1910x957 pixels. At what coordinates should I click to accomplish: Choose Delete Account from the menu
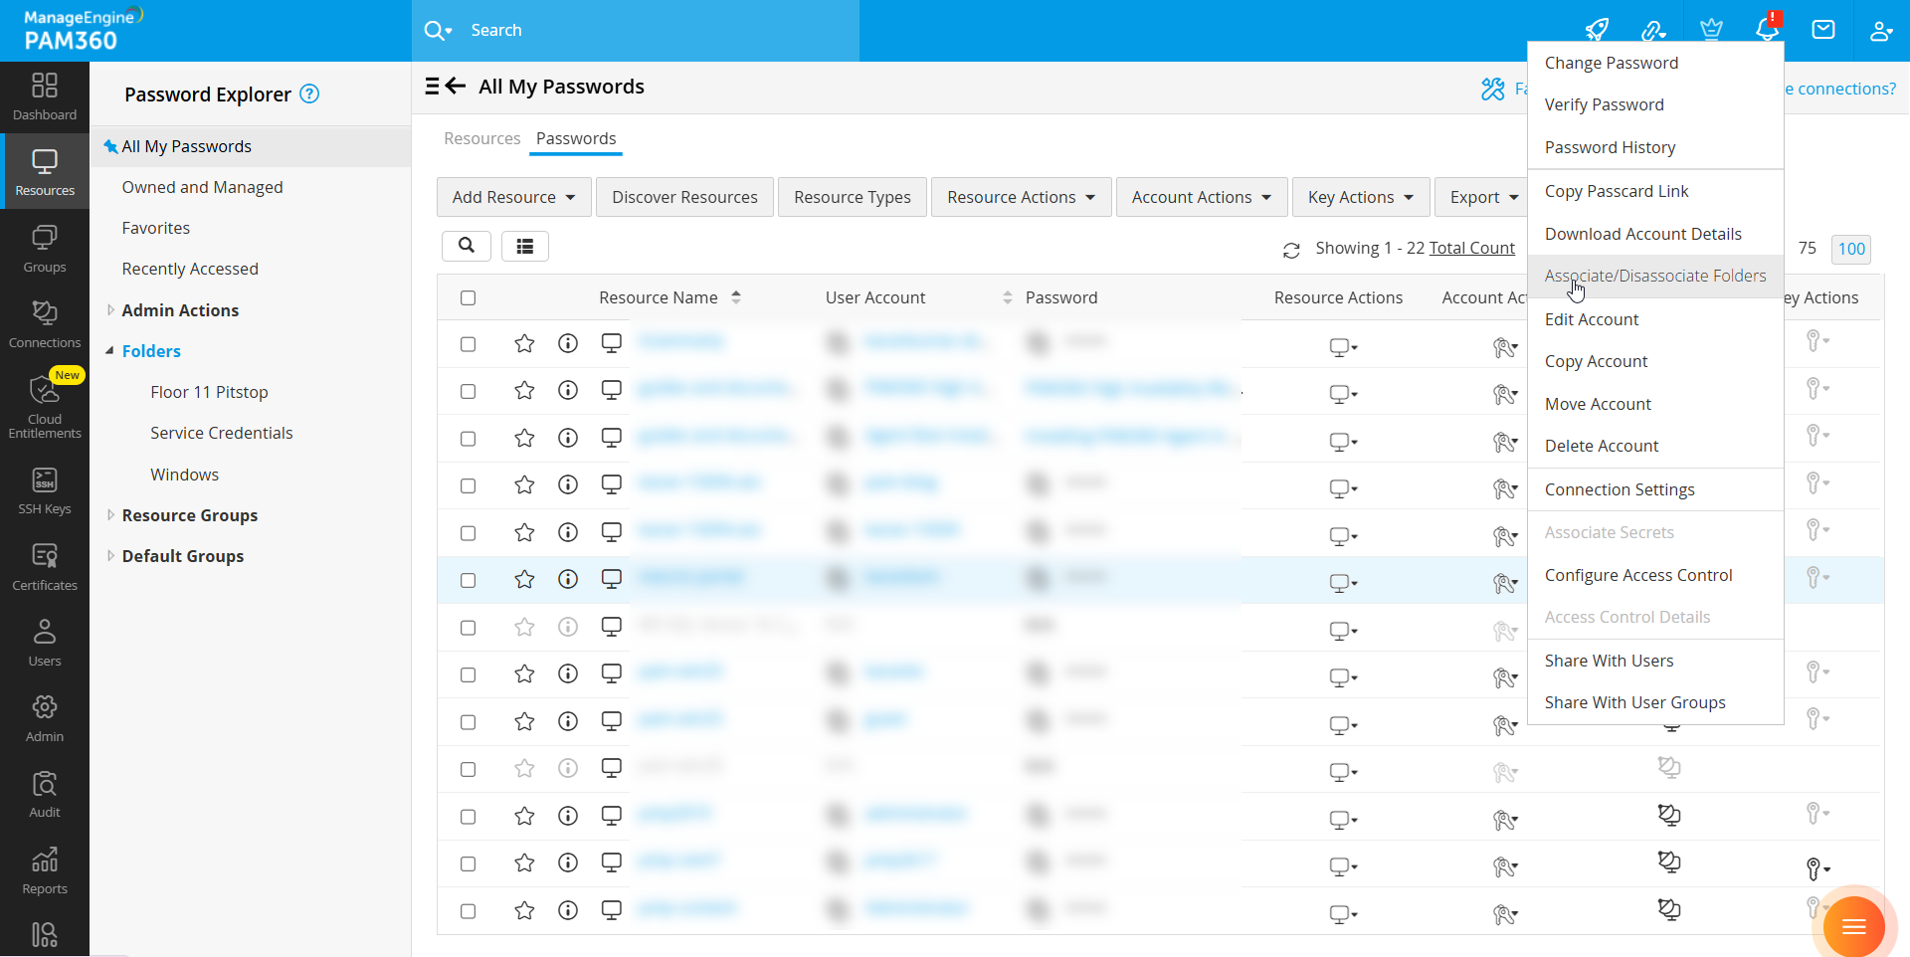pos(1655,446)
